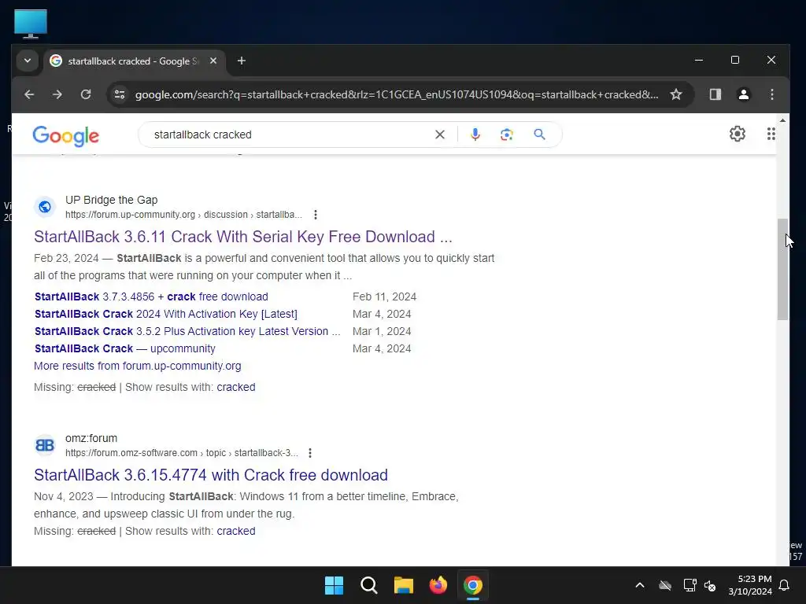806x604 pixels.
Task: Open StartAllBack 3.6.15.4774 Crack result title
Action: [211, 475]
